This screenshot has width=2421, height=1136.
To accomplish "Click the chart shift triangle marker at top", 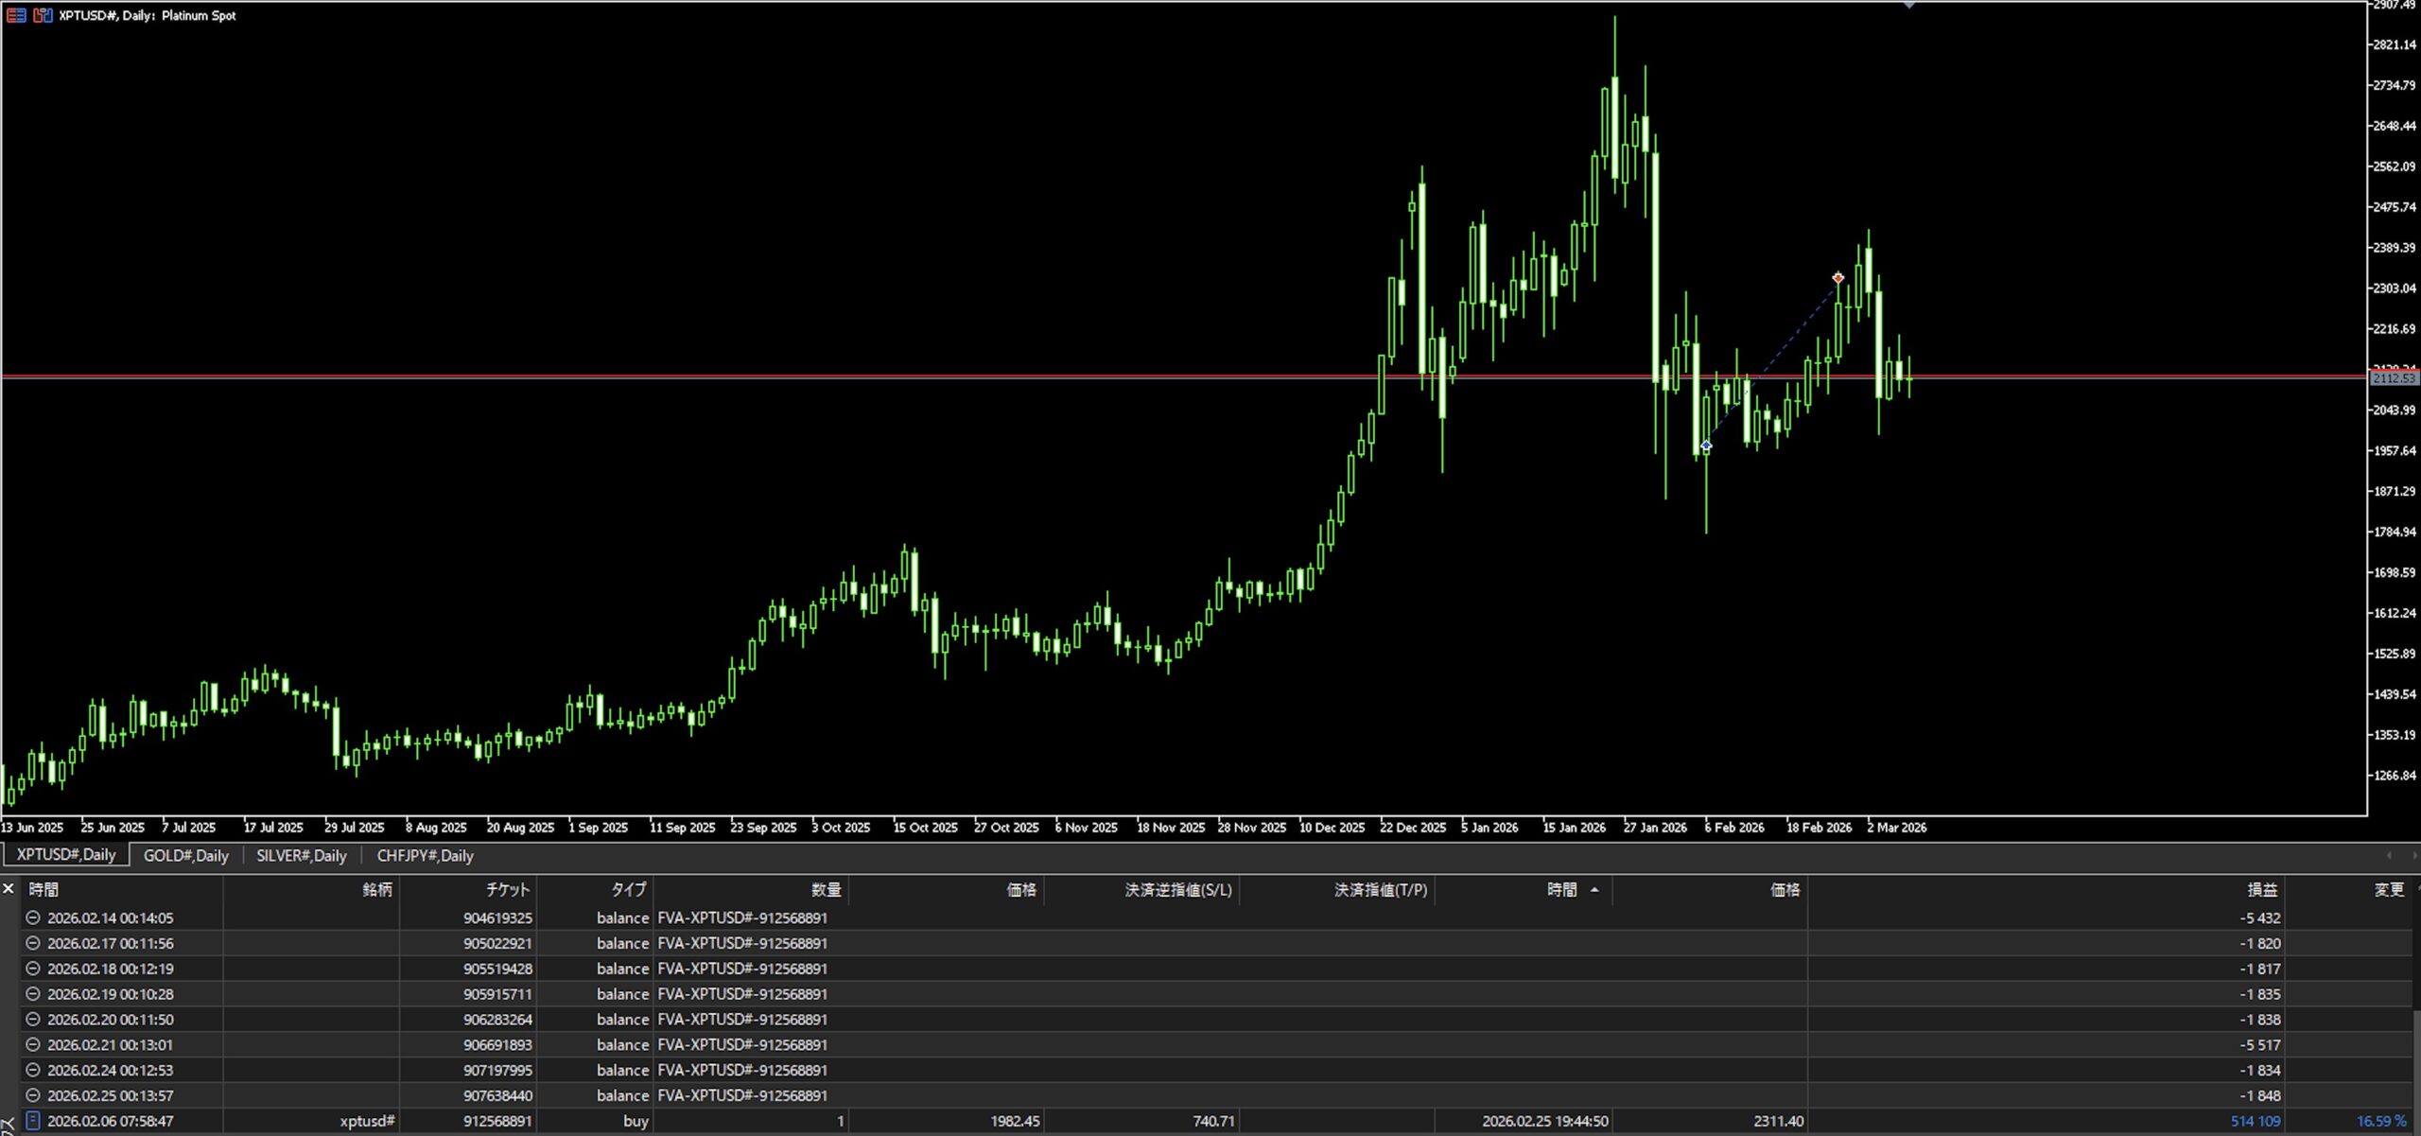I will (x=1909, y=6).
